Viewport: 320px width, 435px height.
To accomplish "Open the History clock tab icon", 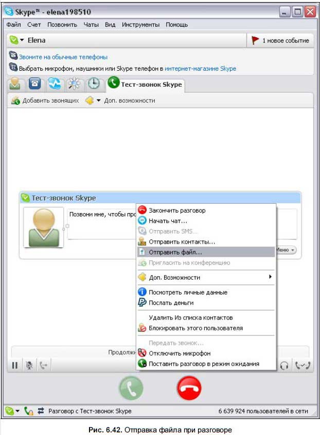I will (93, 84).
